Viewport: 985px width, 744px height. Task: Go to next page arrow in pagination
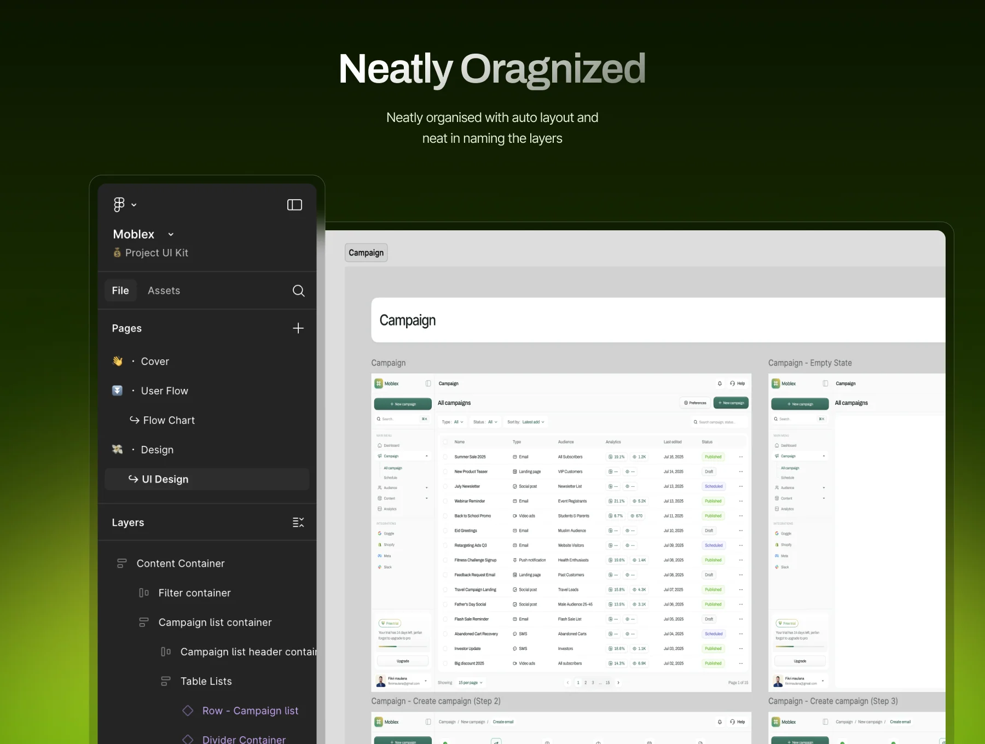pos(618,683)
